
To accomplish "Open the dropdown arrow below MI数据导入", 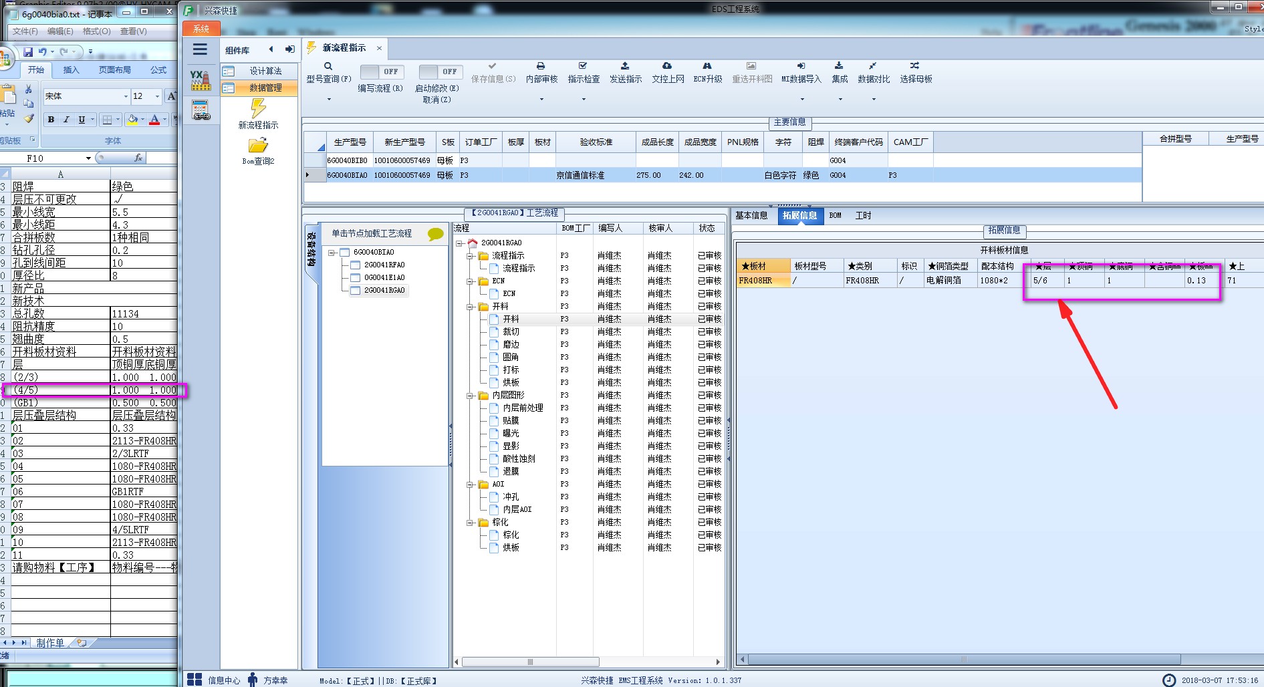I will 802,100.
